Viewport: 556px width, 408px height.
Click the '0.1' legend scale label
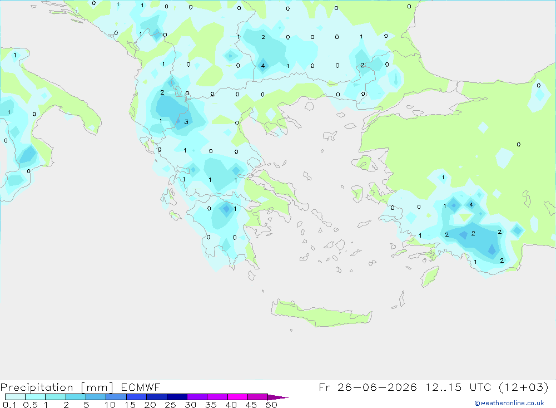tap(9, 405)
